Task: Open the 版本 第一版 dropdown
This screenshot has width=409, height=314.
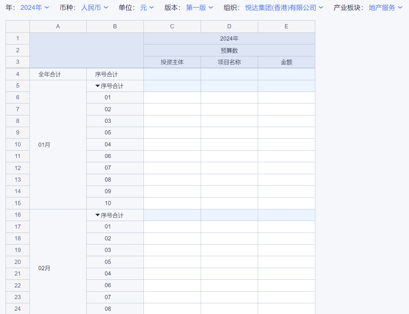Action: 199,8
